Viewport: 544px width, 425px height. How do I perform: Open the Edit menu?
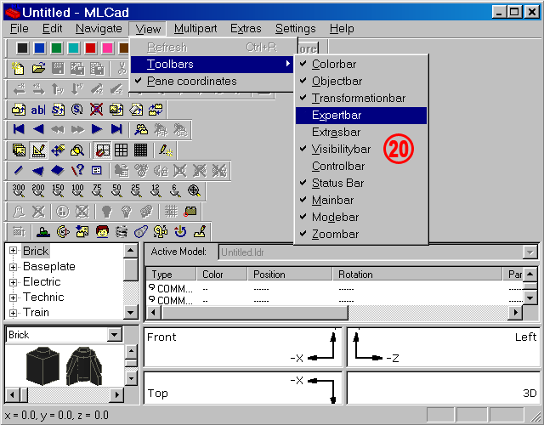pyautogui.click(x=52, y=28)
